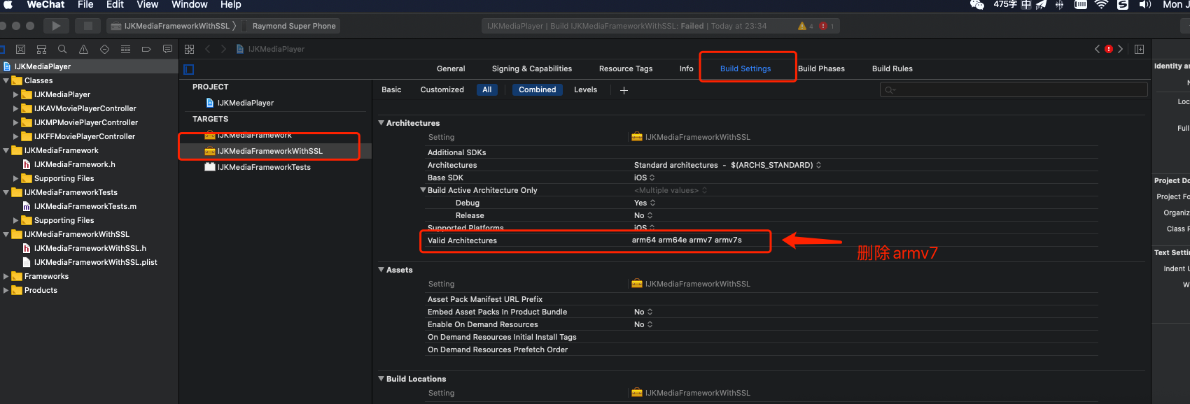The width and height of the screenshot is (1190, 404).
Task: Open the Base SDK iOS dropdown
Action: coord(645,178)
